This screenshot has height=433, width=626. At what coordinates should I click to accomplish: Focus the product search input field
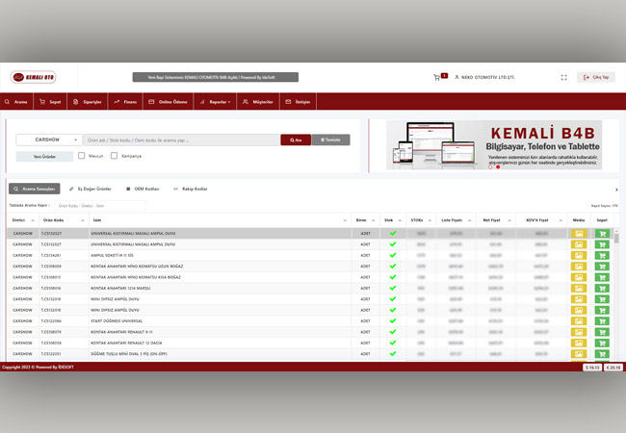pyautogui.click(x=182, y=140)
